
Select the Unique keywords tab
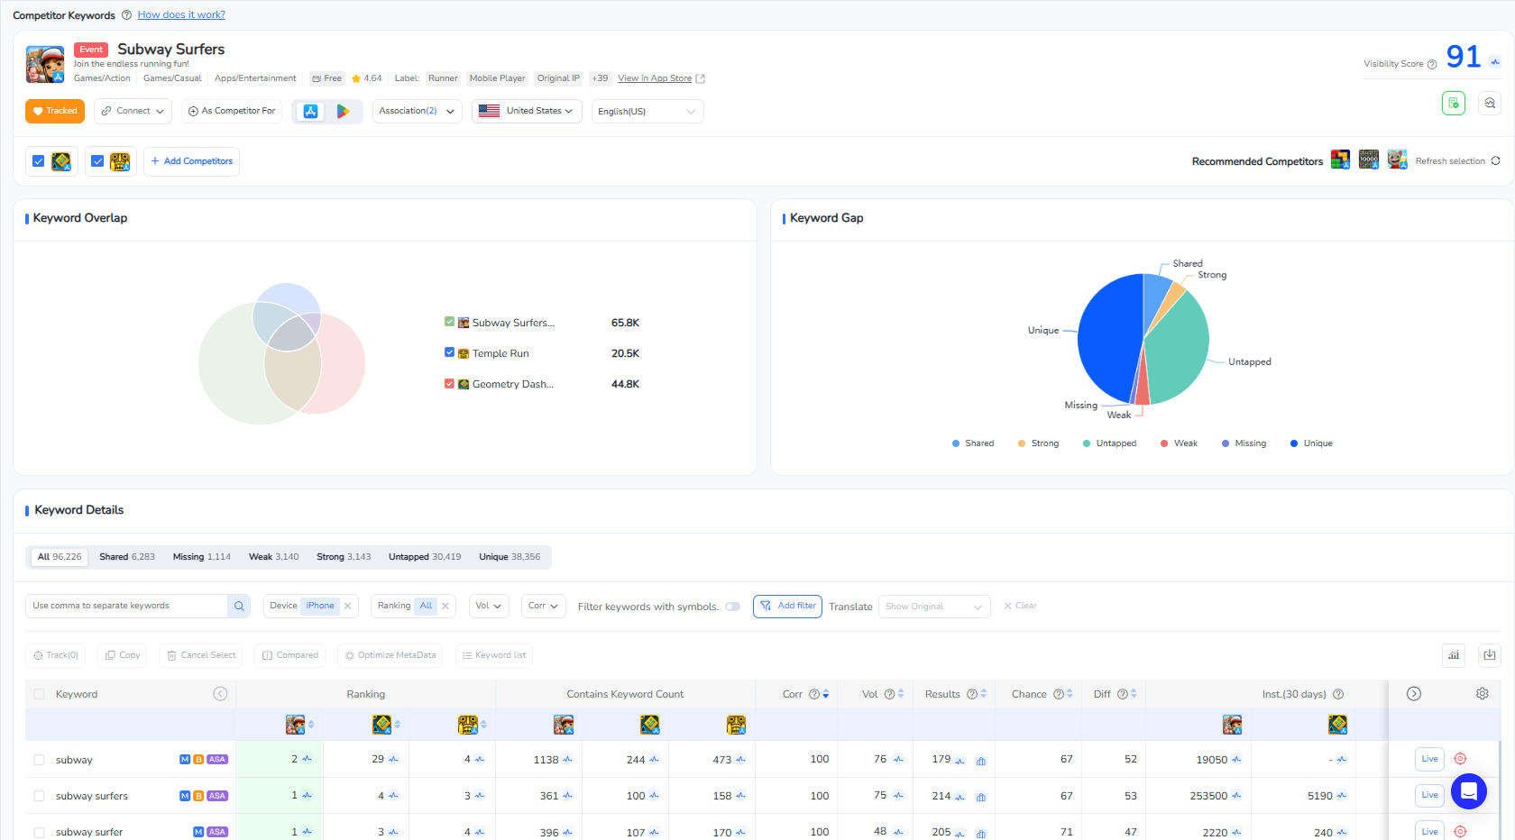(x=509, y=557)
